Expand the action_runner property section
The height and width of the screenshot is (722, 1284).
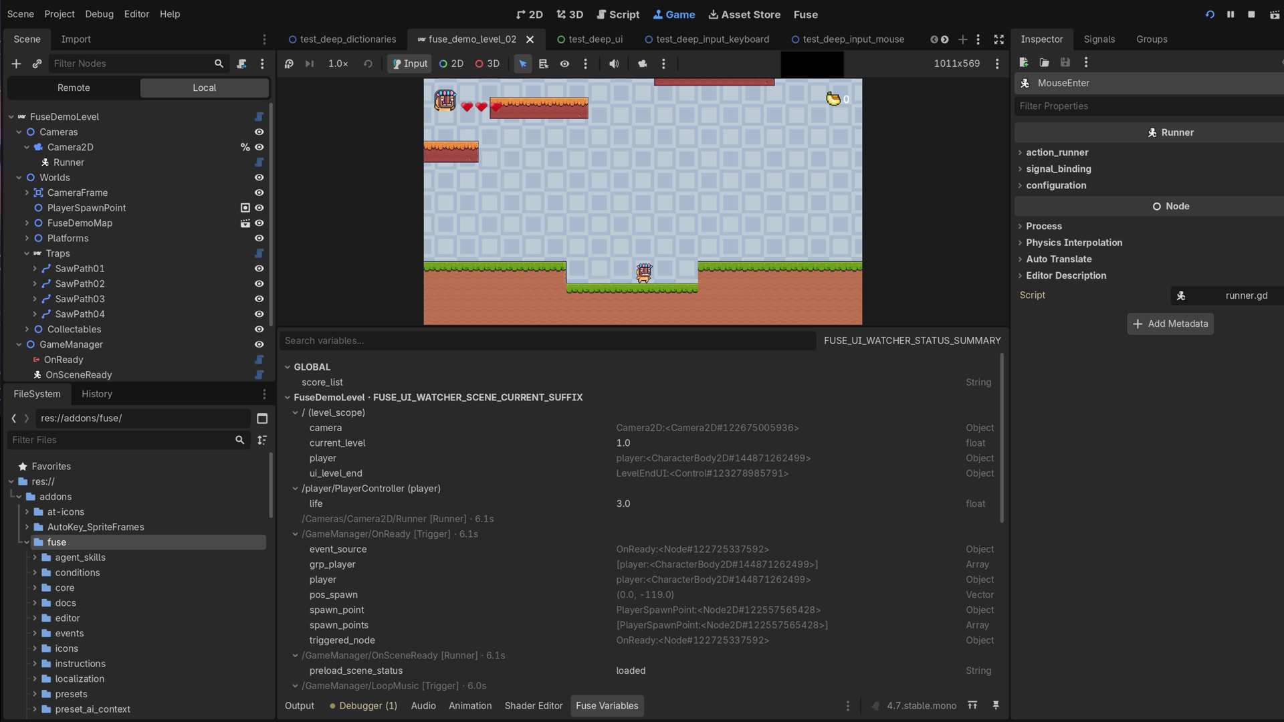[x=1057, y=152]
